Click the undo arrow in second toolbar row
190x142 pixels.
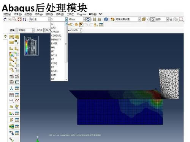tap(86, 25)
